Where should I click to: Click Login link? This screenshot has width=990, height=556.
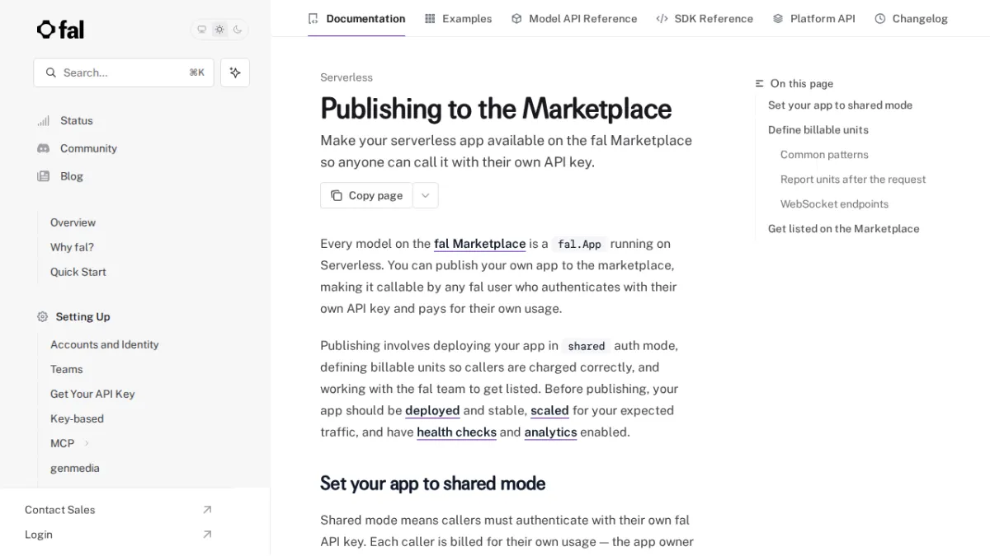pyautogui.click(x=39, y=535)
